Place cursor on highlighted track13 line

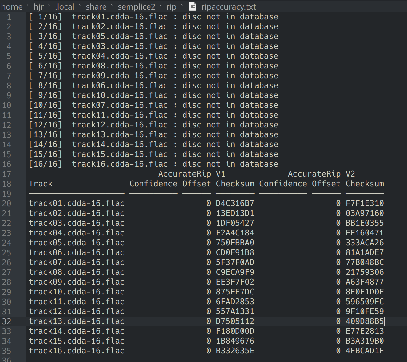(76, 321)
